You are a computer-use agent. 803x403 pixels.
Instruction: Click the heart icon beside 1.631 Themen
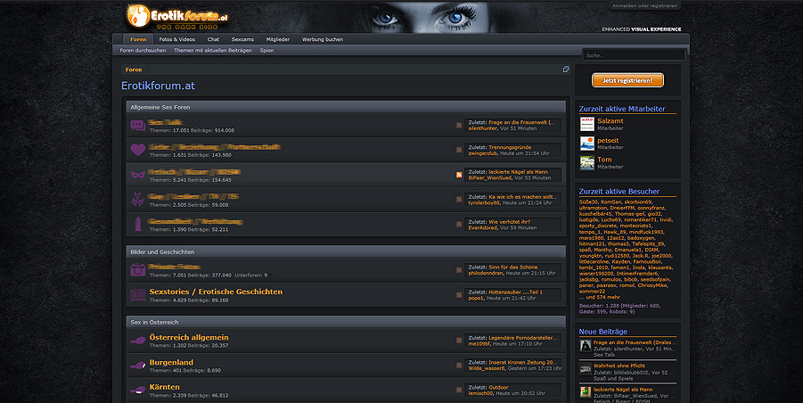click(138, 150)
